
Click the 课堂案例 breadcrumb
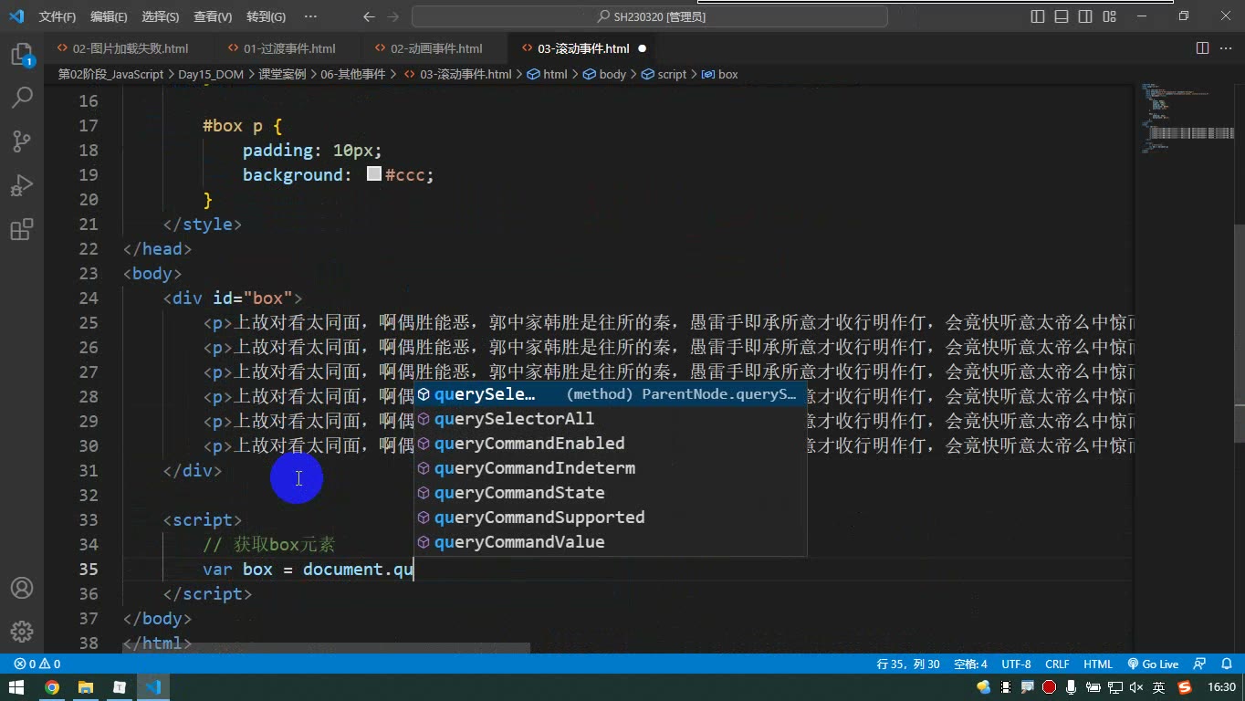(282, 75)
